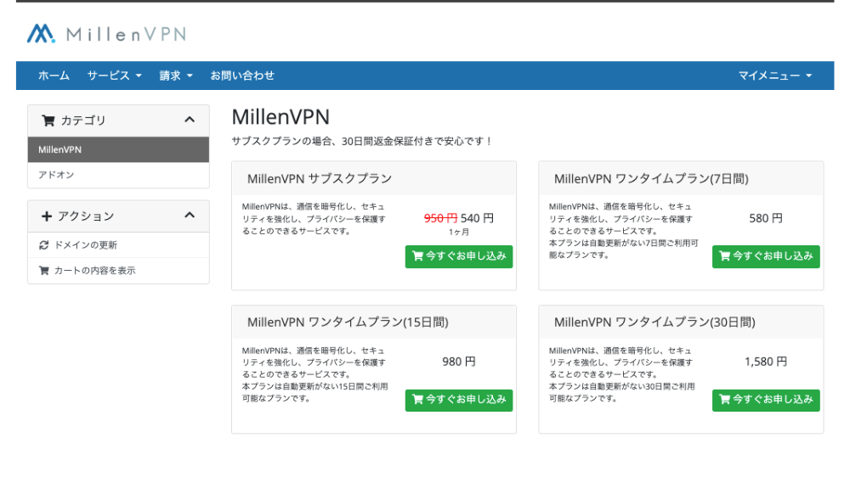This screenshot has width=850, height=477.
Task: Expand the マイメニュー dropdown
Action: 774,76
